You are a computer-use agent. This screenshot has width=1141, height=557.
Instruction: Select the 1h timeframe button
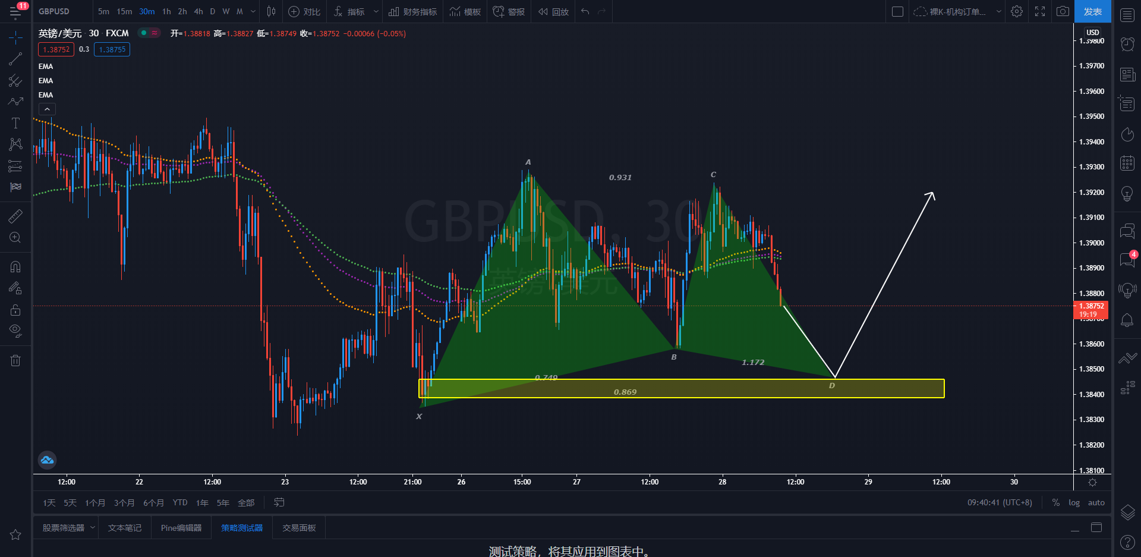pos(166,11)
